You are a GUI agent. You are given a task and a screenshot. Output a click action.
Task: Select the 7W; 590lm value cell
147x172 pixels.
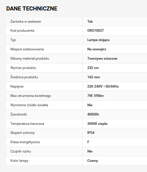coord(115,96)
